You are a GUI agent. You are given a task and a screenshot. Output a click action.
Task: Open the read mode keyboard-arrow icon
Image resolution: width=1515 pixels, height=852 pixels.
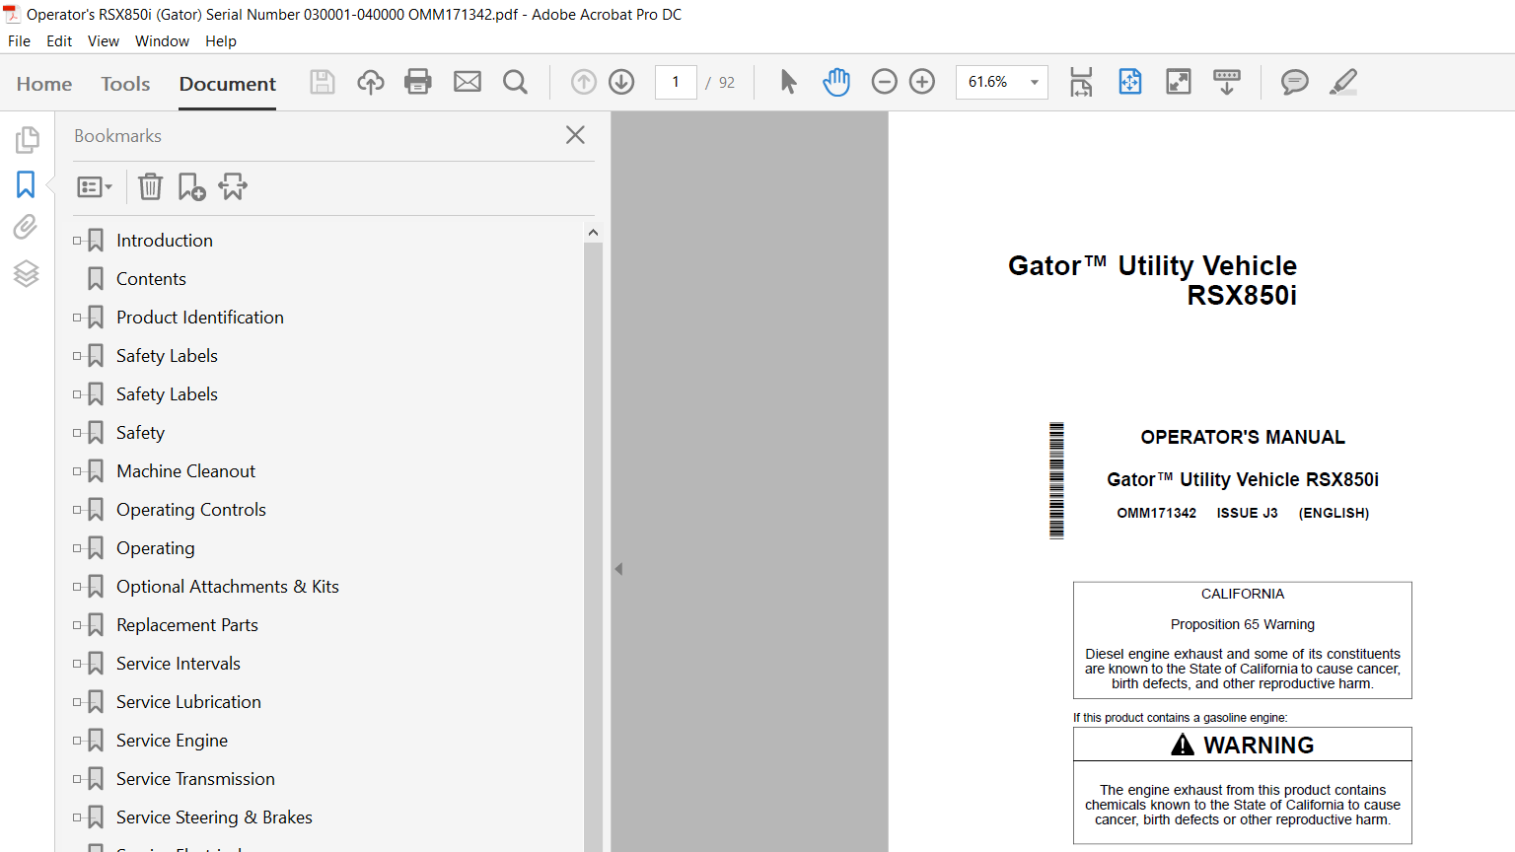[1227, 82]
